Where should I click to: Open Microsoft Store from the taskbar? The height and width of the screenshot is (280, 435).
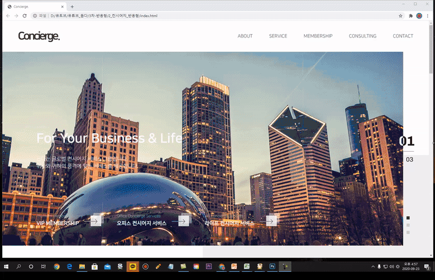pos(95,267)
